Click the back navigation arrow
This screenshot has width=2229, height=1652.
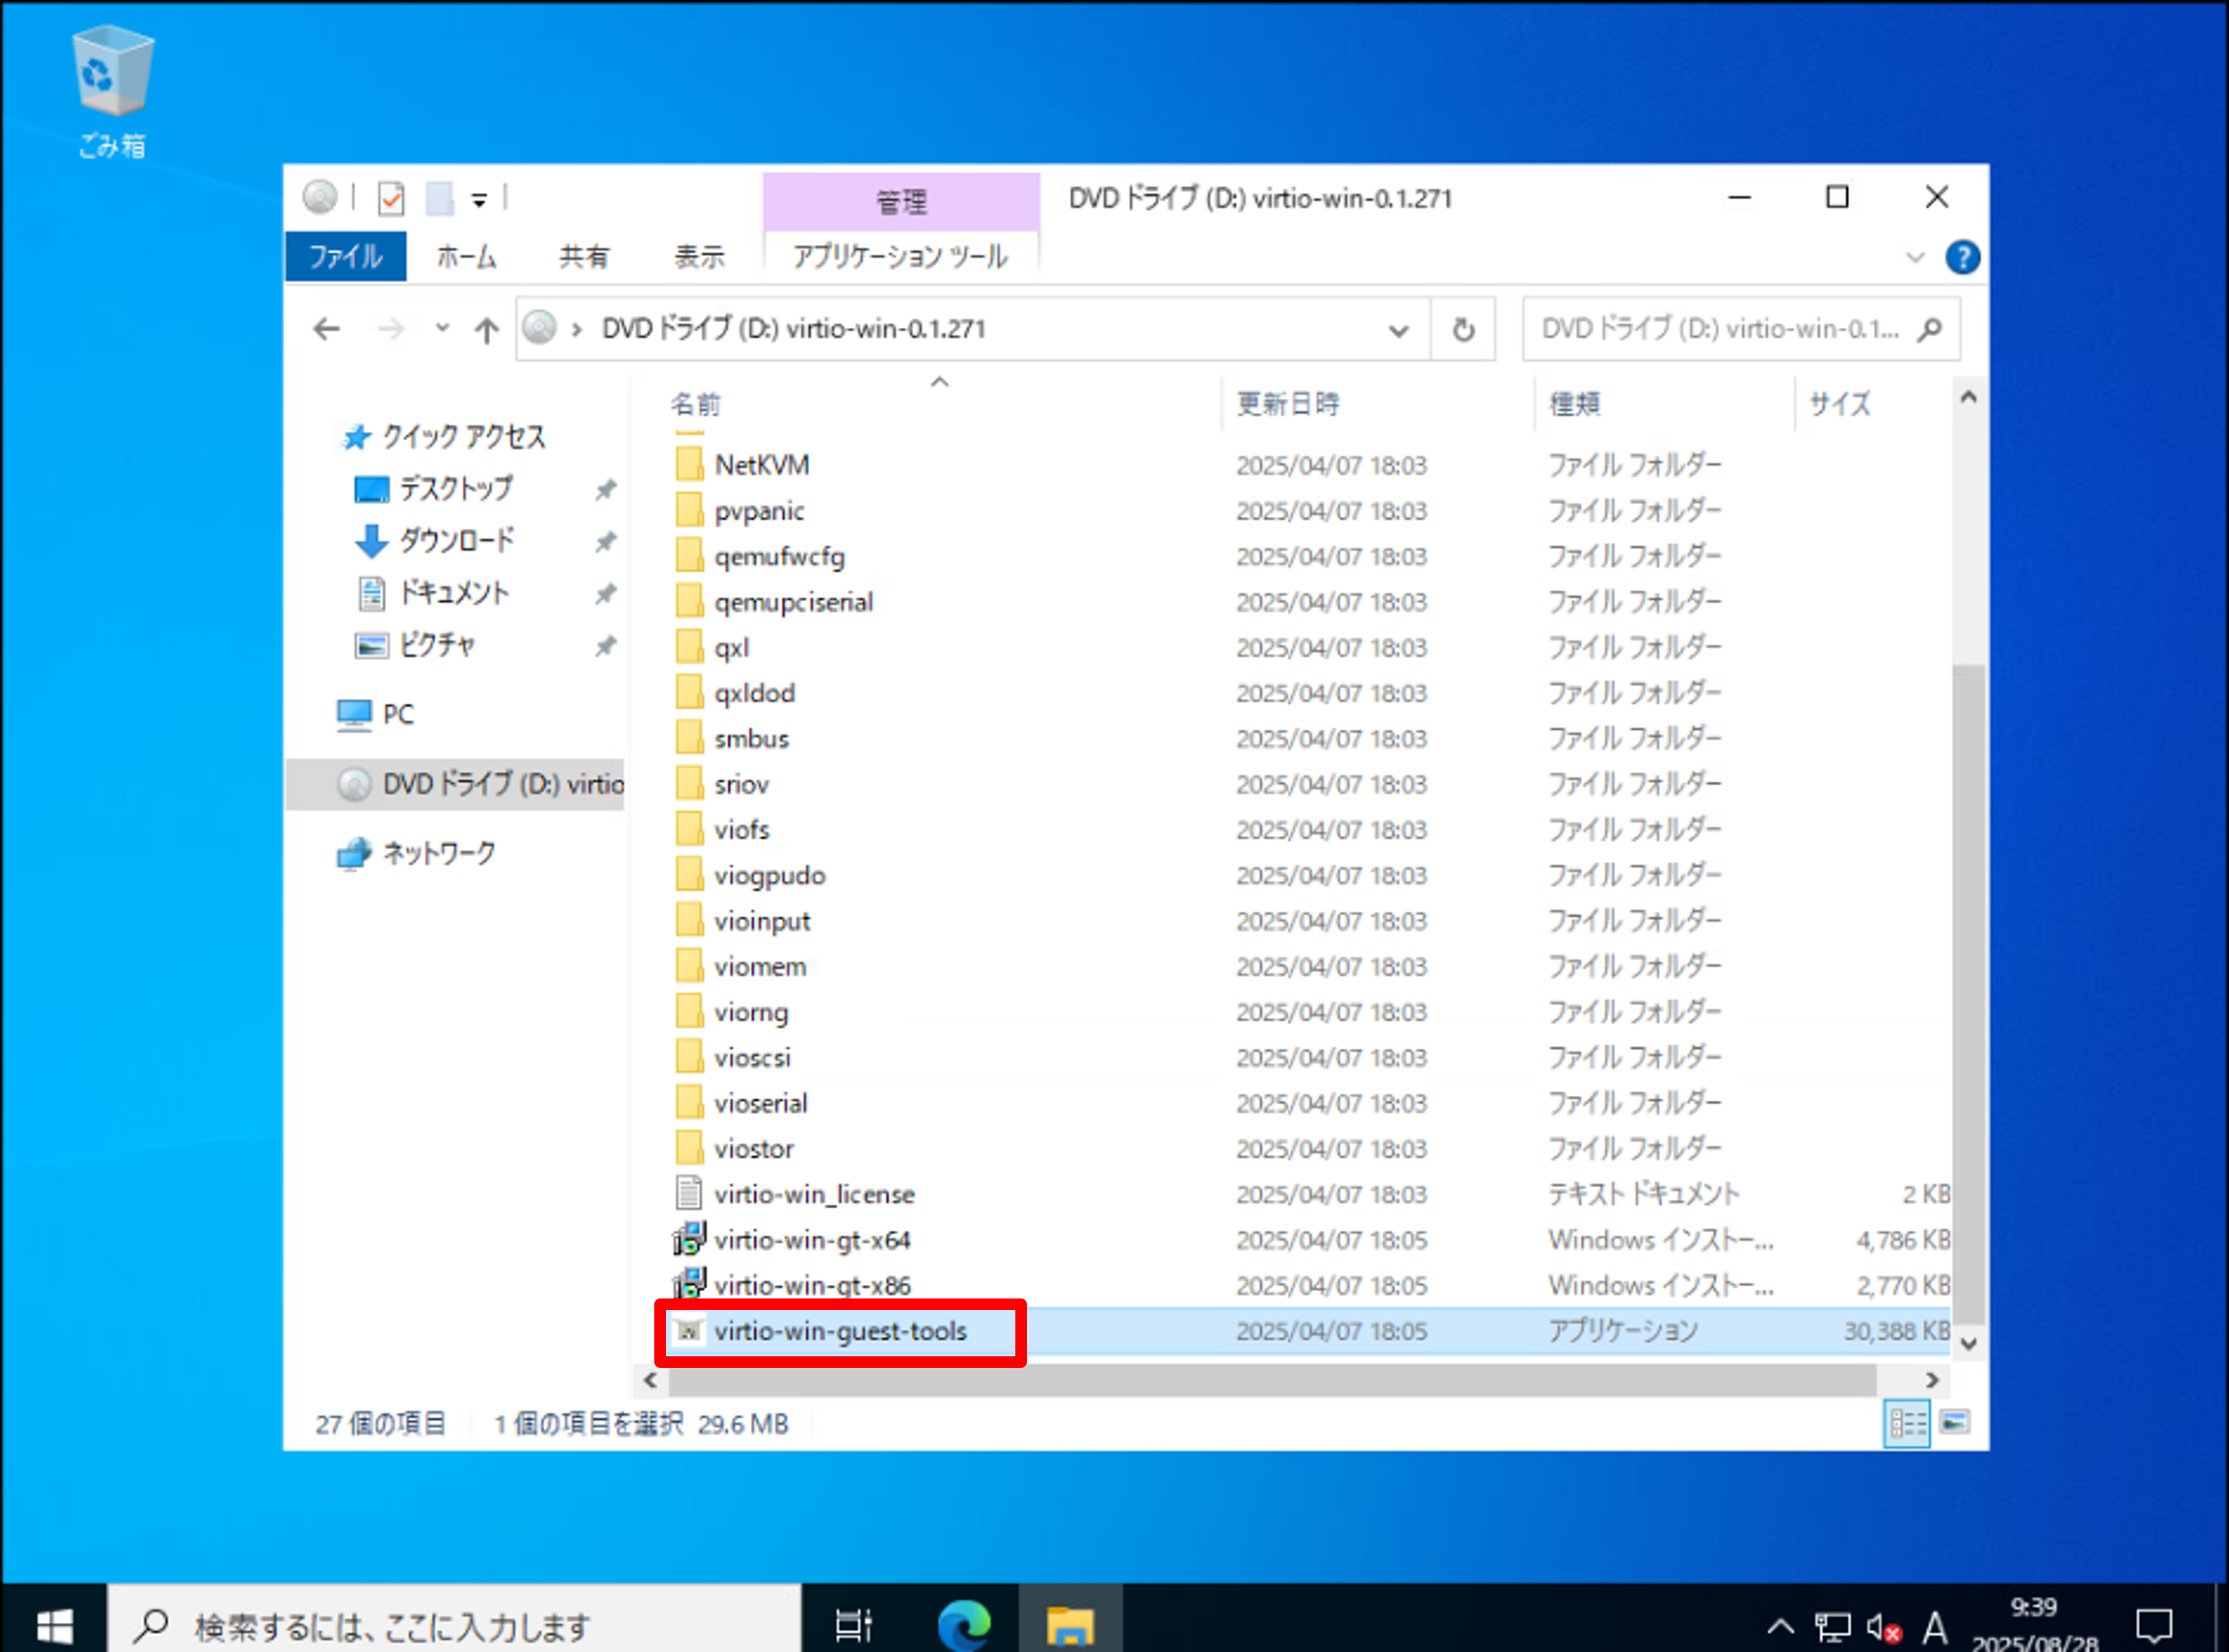pos(327,329)
